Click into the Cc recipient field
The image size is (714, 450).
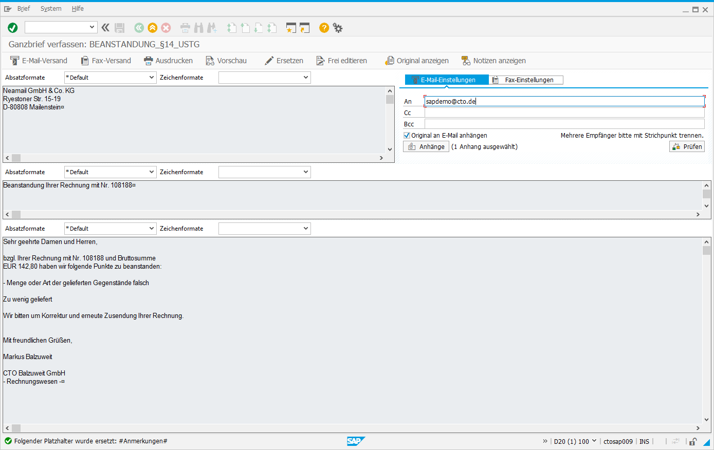pos(564,113)
